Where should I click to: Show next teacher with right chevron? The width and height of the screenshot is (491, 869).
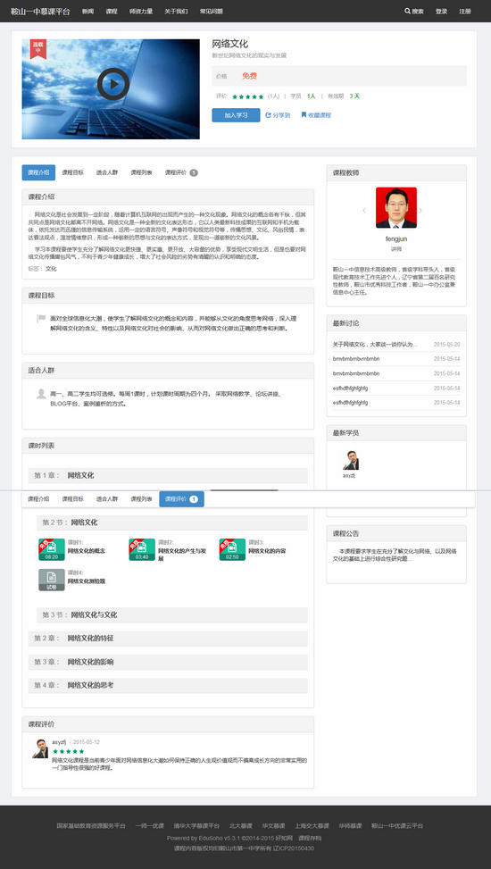[x=420, y=211]
